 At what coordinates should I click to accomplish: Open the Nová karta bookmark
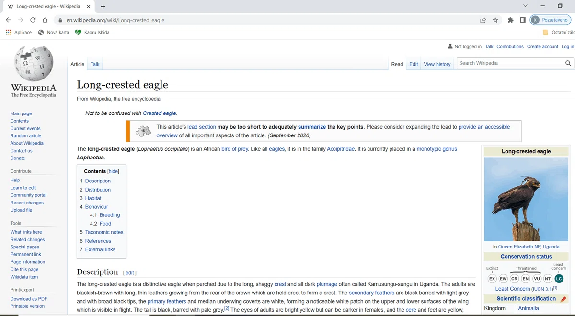click(54, 32)
